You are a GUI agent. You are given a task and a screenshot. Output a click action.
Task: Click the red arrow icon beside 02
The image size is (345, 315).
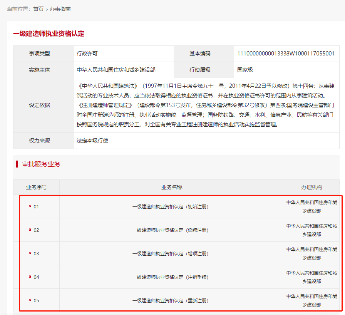30,230
